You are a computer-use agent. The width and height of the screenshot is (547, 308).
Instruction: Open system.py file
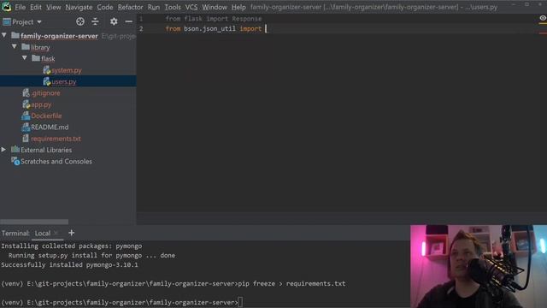click(67, 70)
